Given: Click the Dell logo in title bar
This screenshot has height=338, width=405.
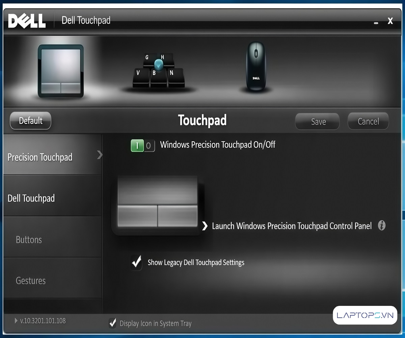Looking at the screenshot, I should tap(27, 21).
